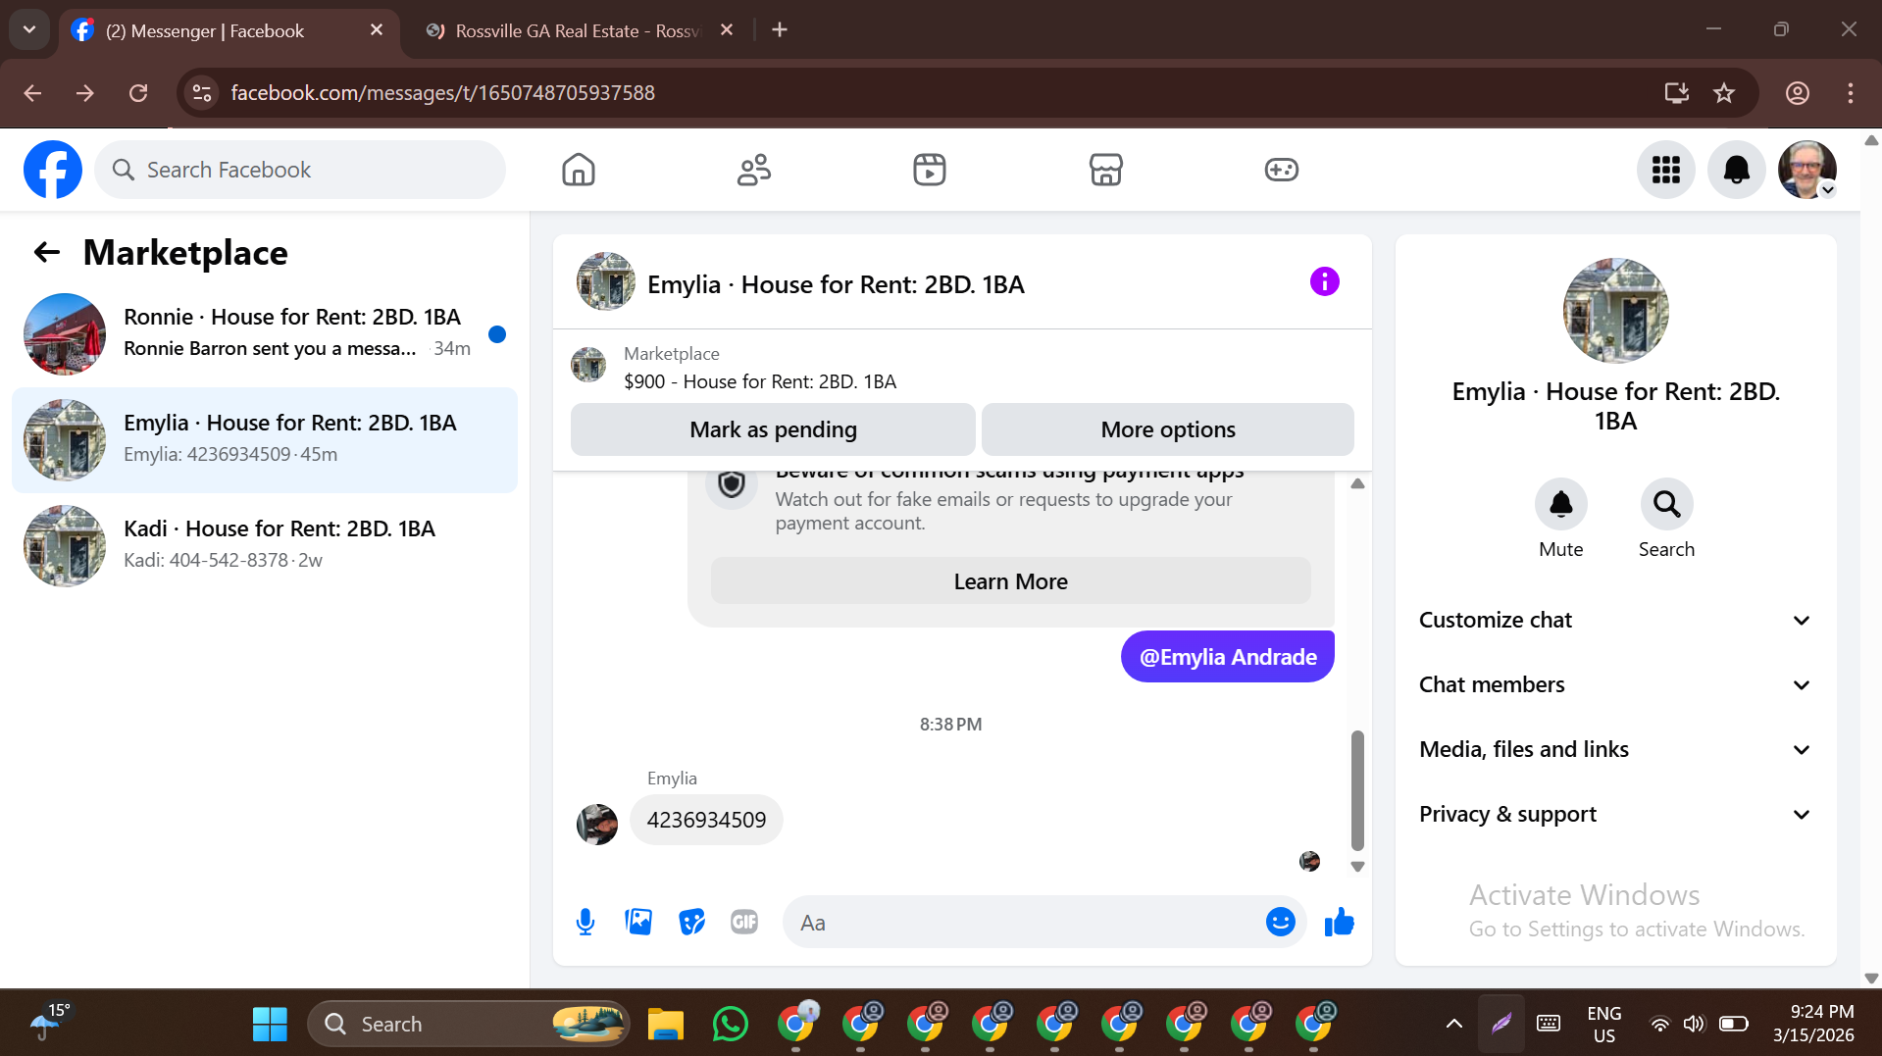The width and height of the screenshot is (1882, 1056).
Task: Open listing thumbnail in right info panel
Action: [1615, 311]
